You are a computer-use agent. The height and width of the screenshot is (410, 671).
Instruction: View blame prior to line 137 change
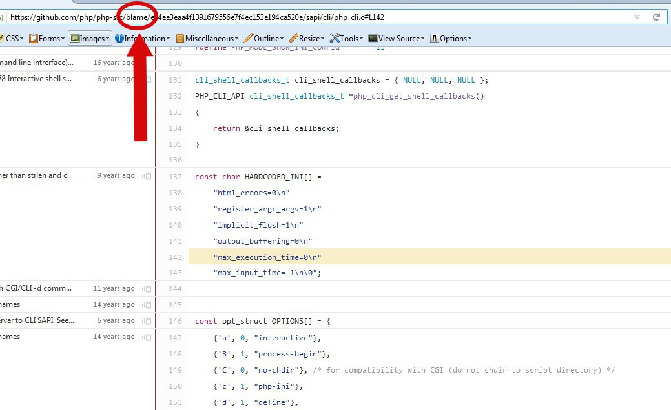147,177
